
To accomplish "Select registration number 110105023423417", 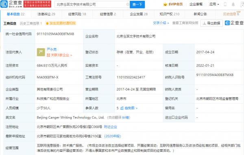I will (x=131, y=77).
